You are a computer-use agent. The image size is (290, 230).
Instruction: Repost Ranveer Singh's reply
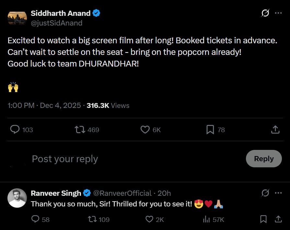(x=92, y=219)
